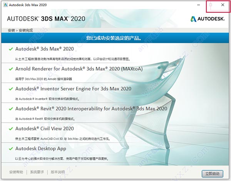The image size is (231, 181).
Task: Click the description line under Revit 2020 Interoperability
Action: pos(45,119)
